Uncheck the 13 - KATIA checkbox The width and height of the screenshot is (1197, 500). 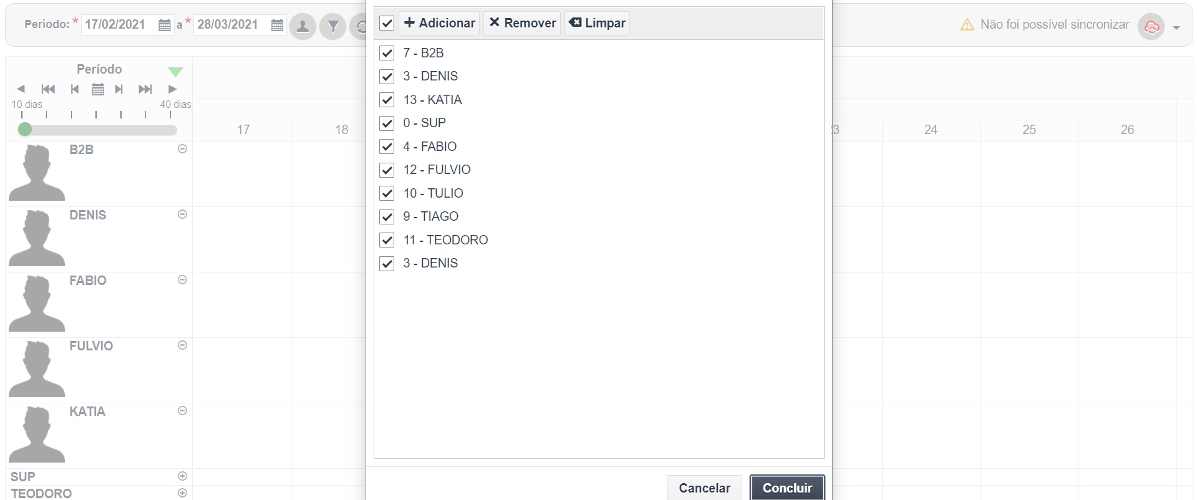point(387,100)
